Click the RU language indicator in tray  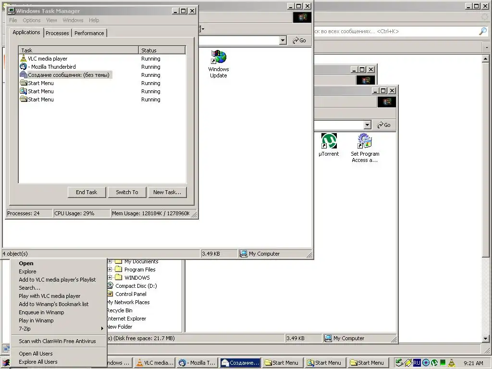(x=417, y=363)
